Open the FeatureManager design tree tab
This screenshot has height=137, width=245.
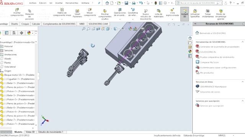tap(1, 33)
